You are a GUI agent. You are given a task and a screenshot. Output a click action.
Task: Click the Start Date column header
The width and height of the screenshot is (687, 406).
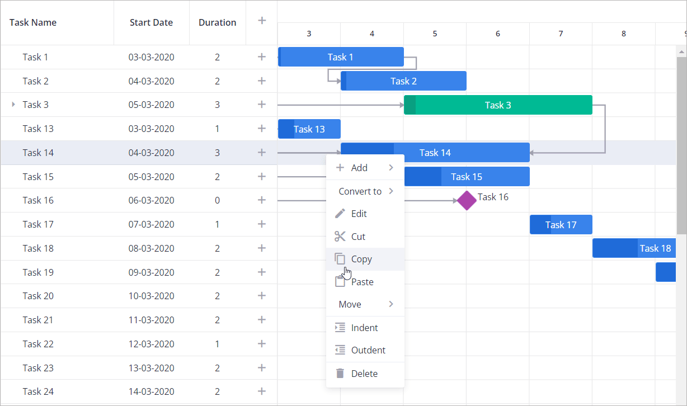coord(151,23)
